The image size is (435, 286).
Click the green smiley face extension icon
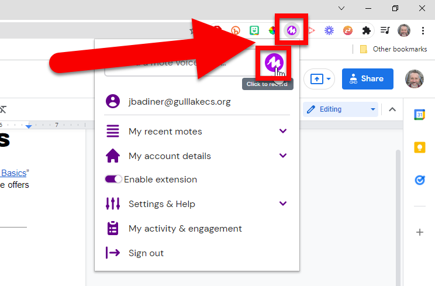click(x=254, y=30)
